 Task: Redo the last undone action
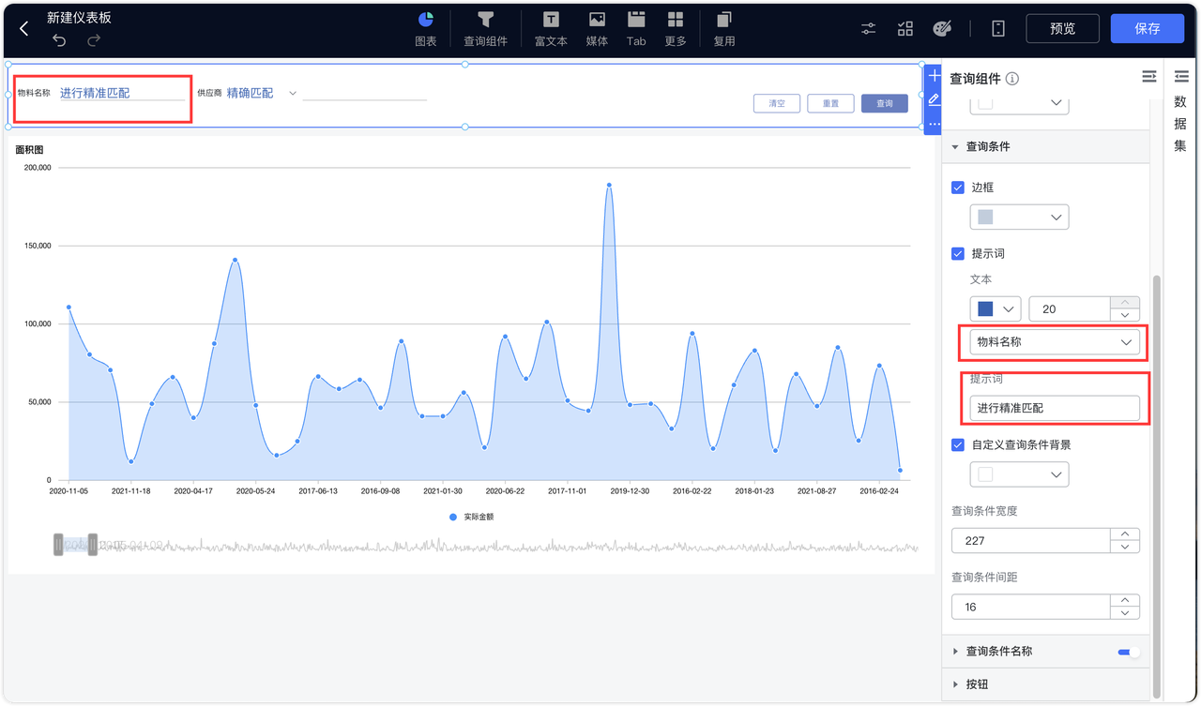click(94, 40)
